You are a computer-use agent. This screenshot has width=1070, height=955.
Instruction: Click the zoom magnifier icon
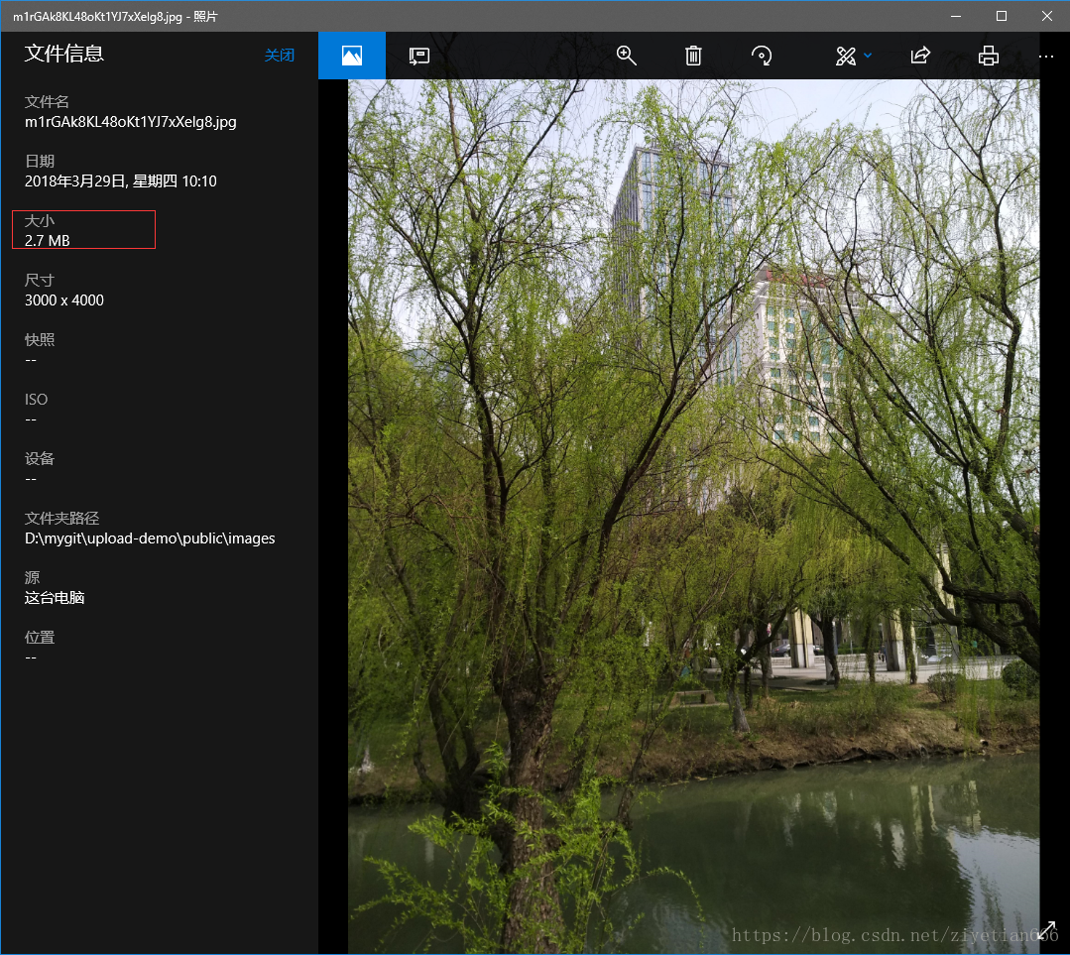click(627, 56)
